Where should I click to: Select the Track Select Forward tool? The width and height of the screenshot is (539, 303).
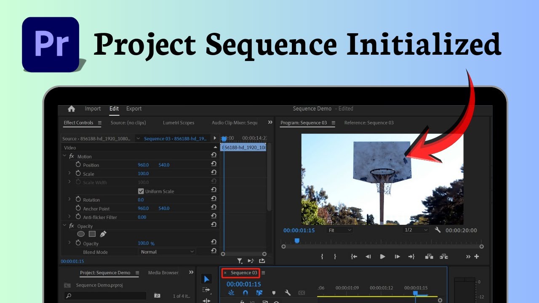(x=206, y=290)
